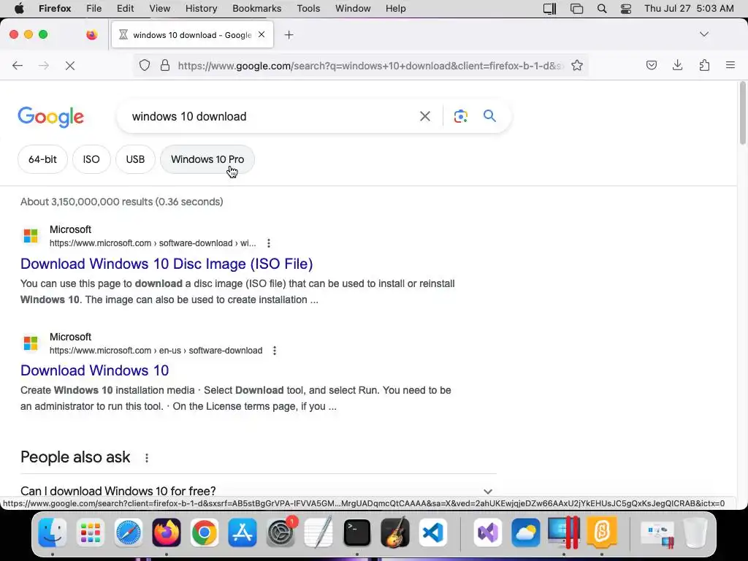Screen dimensions: 748x561
Task: Click the address bar URL
Action: [370, 66]
